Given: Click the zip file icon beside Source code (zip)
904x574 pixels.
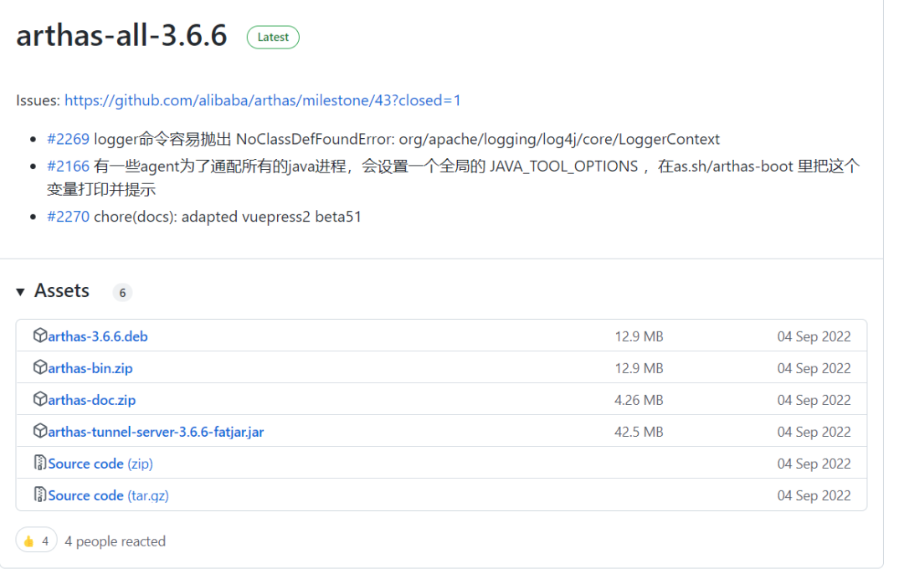Looking at the screenshot, I should (40, 462).
